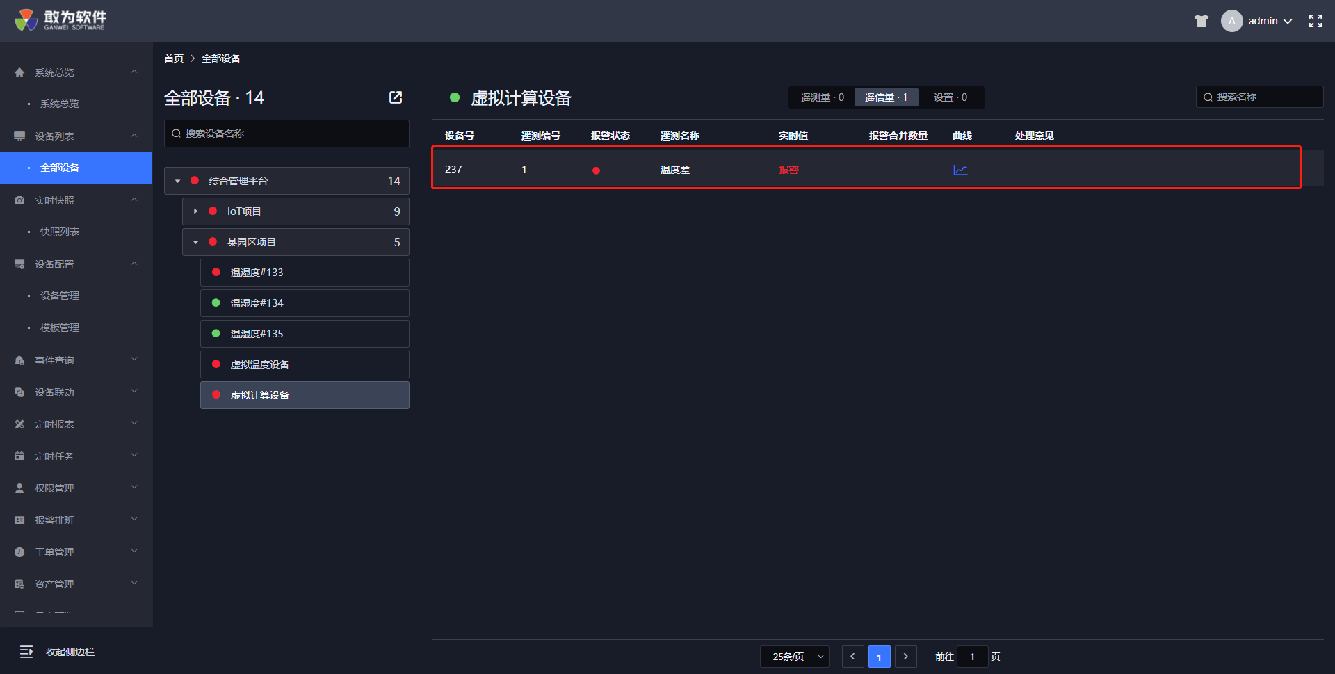Click the pop-out icon beside 全部设备
The height and width of the screenshot is (674, 1335).
(x=396, y=97)
